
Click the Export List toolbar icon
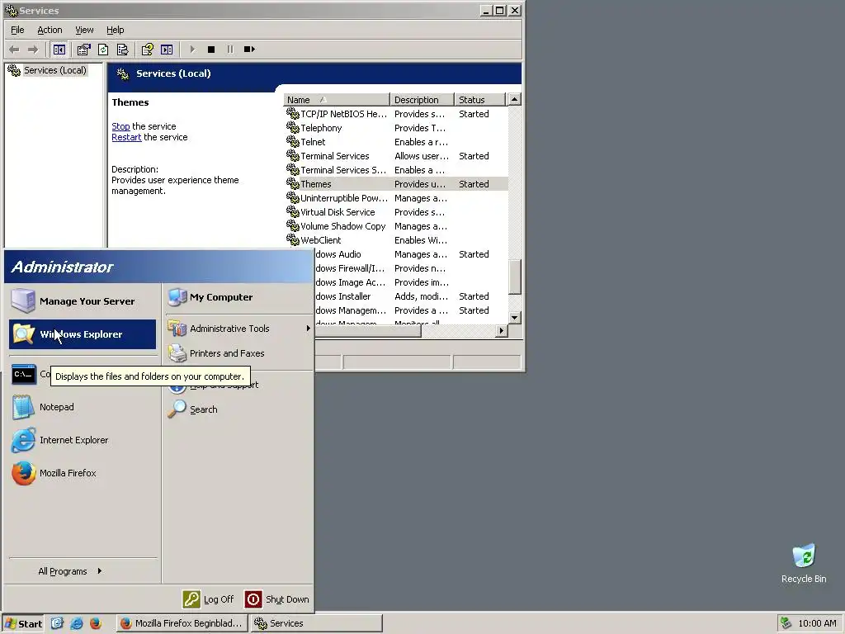[x=122, y=50]
